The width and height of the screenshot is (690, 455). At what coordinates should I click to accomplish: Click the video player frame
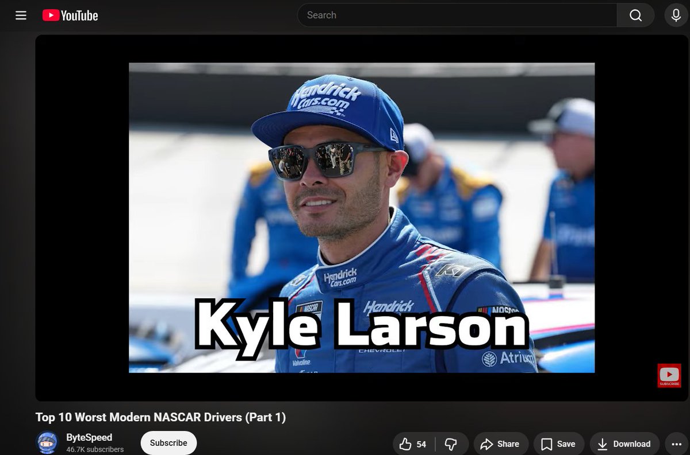(x=361, y=217)
